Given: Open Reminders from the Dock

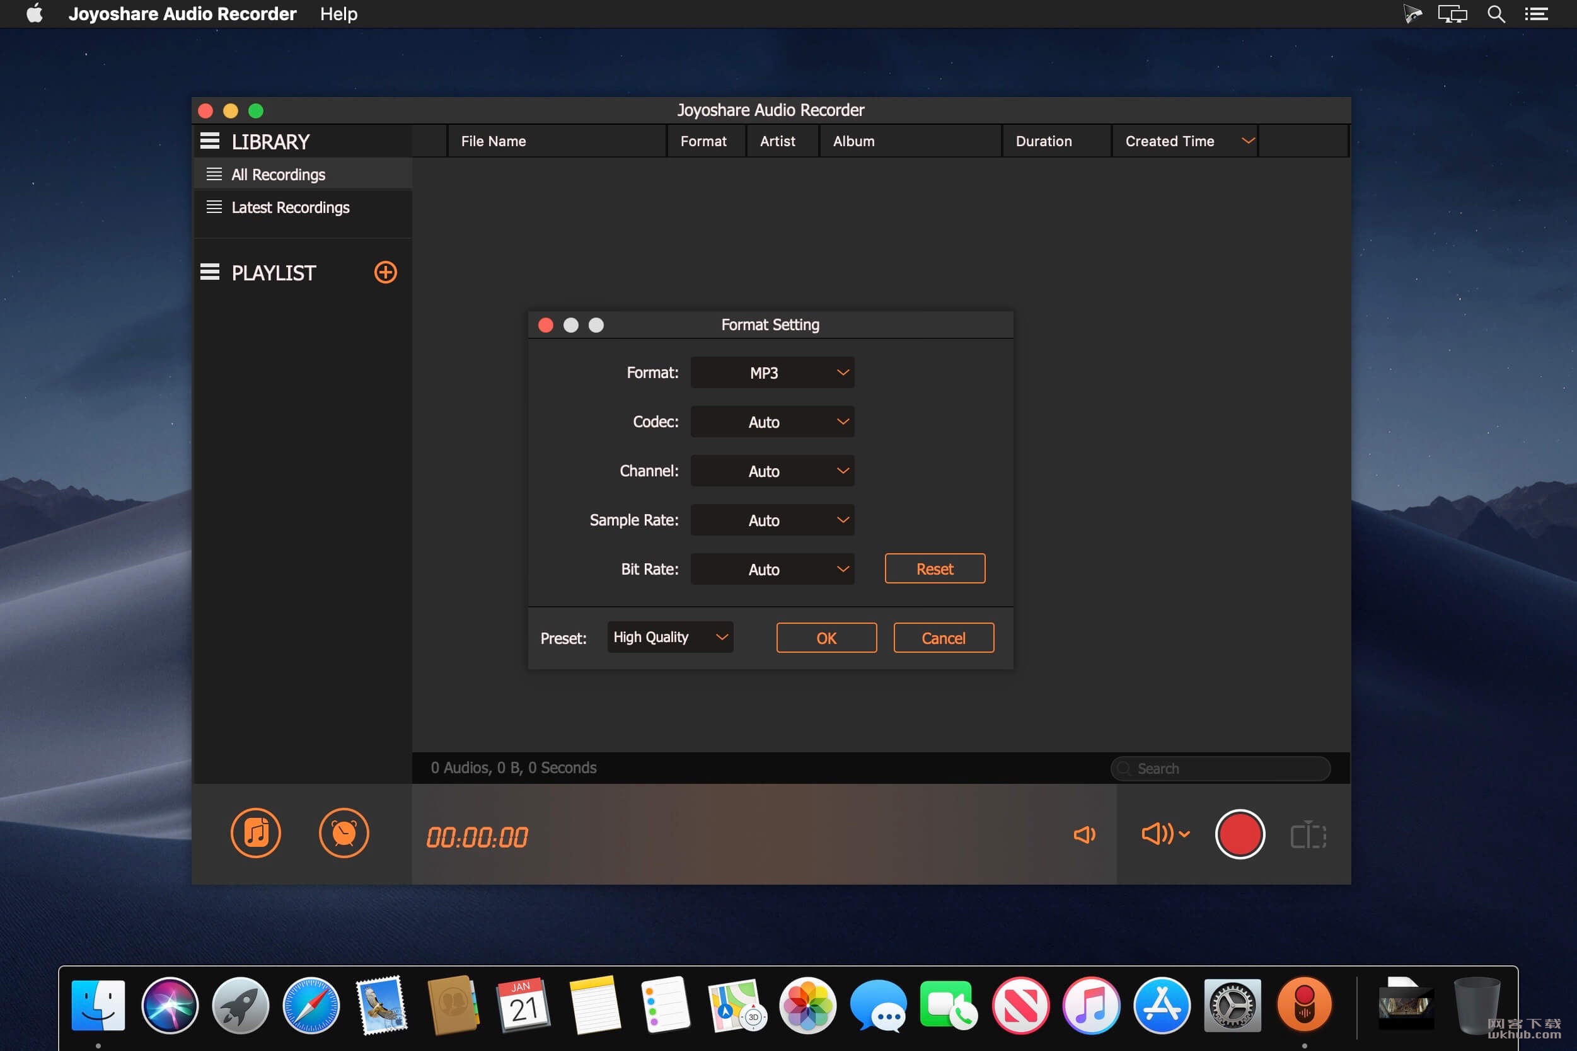Looking at the screenshot, I should tap(665, 1005).
